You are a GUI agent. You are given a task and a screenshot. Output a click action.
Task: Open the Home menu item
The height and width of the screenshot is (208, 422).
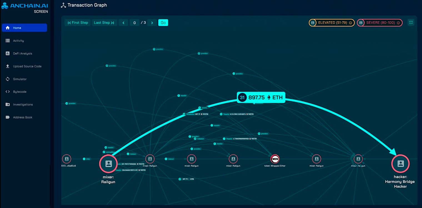coord(24,28)
